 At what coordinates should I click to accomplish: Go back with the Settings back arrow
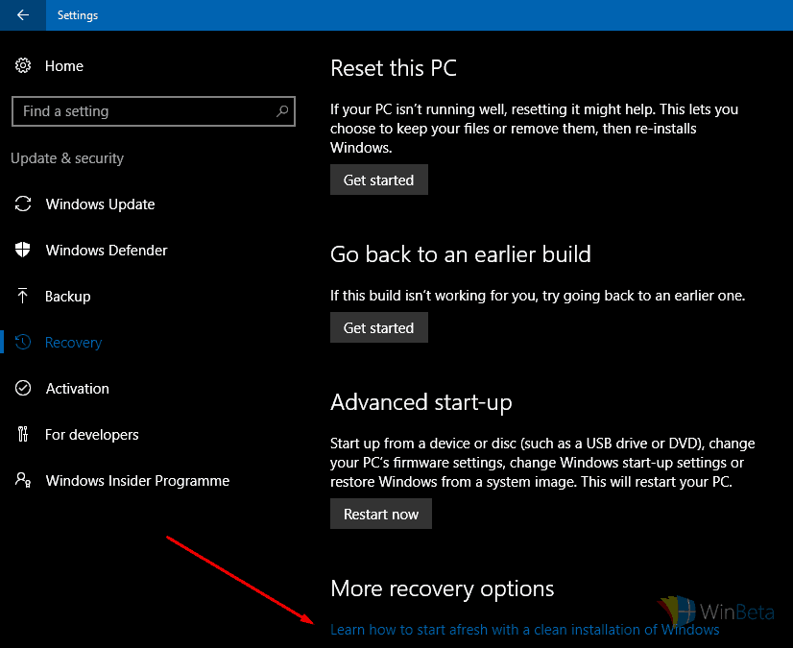23,15
